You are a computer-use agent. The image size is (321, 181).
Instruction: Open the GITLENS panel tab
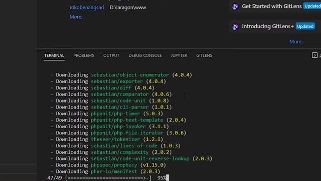click(x=204, y=55)
